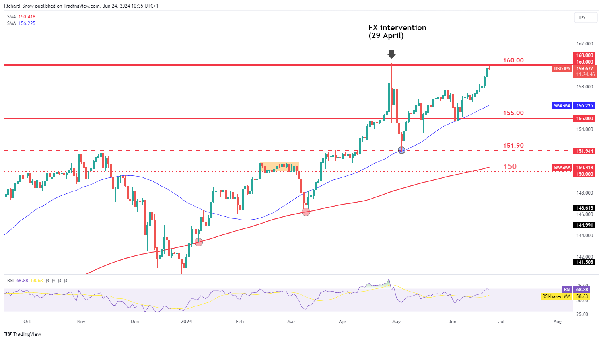Click 25.00 on the RSI axis
The image size is (603, 341).
coord(582,314)
